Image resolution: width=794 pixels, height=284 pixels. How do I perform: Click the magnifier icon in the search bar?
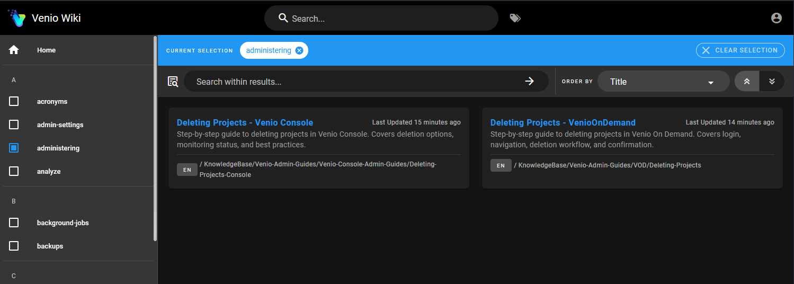click(283, 18)
